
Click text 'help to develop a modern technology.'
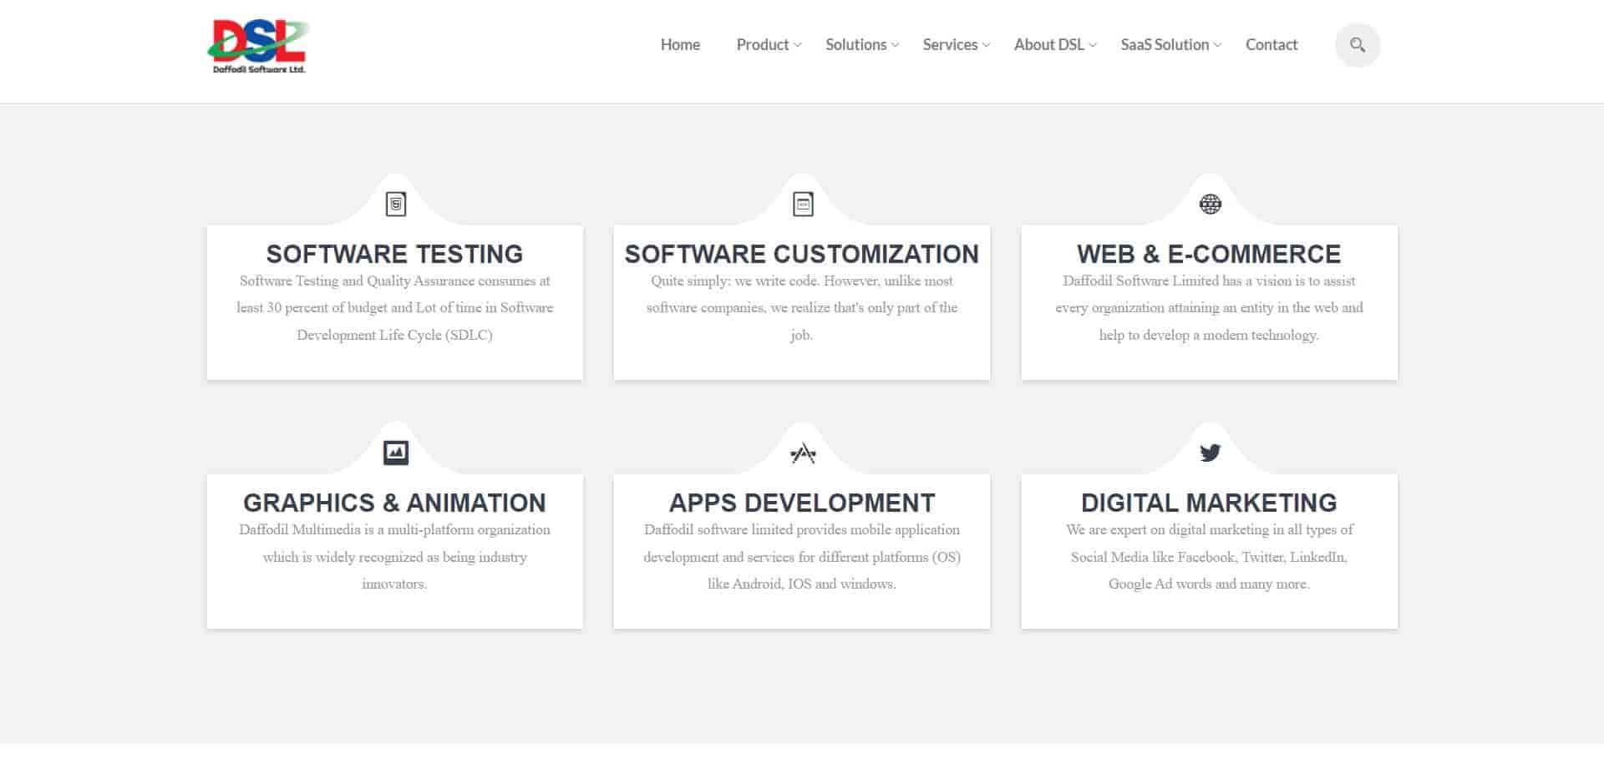pos(1209,335)
